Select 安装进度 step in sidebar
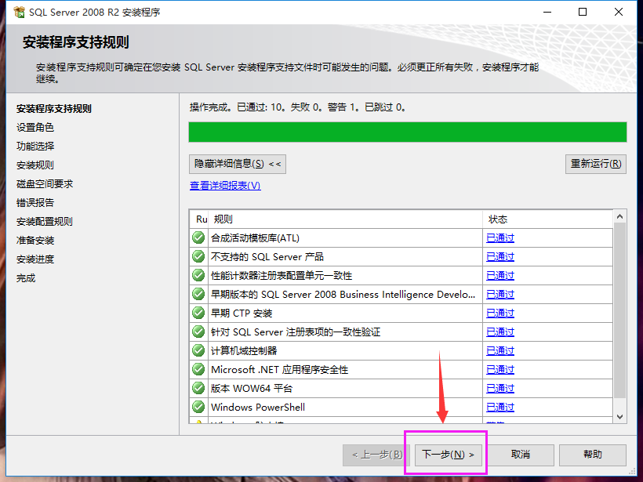This screenshot has height=482, width=643. coord(35,259)
